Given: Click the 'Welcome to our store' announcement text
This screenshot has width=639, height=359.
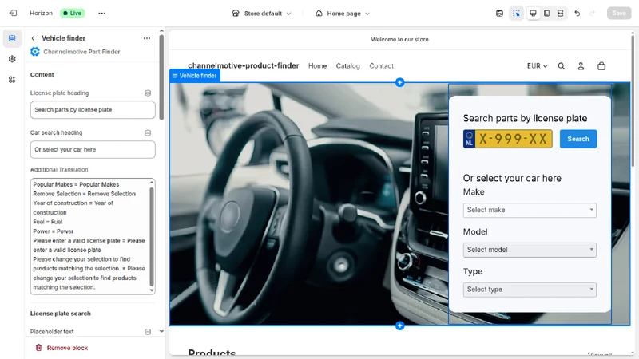Looking at the screenshot, I should pyautogui.click(x=400, y=39).
